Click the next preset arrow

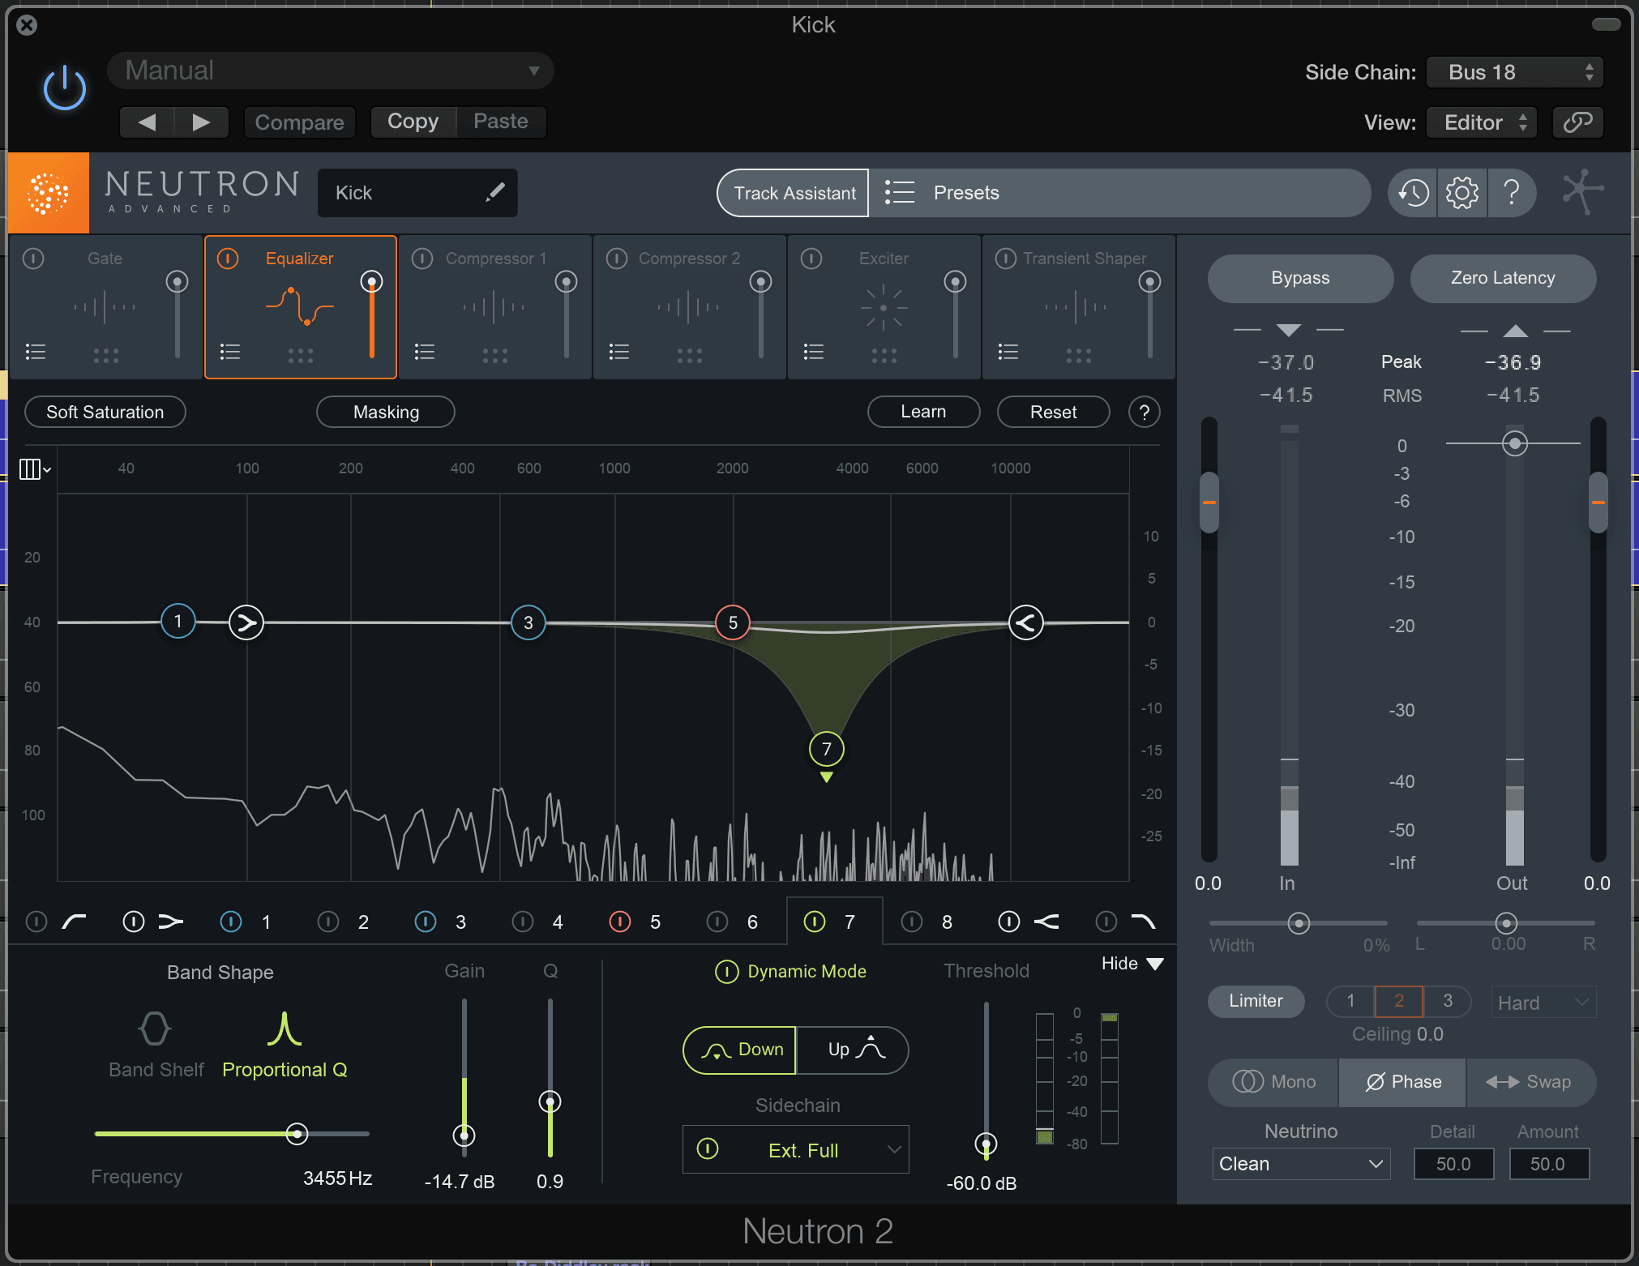(201, 122)
